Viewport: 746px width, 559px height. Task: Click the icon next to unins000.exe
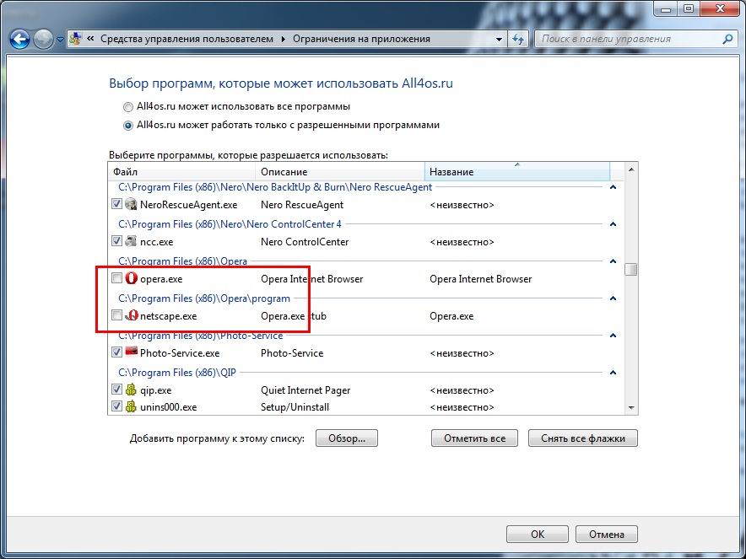[131, 406]
